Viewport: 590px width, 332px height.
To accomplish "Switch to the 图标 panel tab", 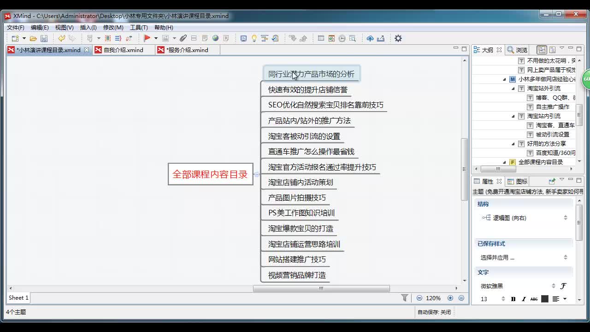I will click(517, 181).
